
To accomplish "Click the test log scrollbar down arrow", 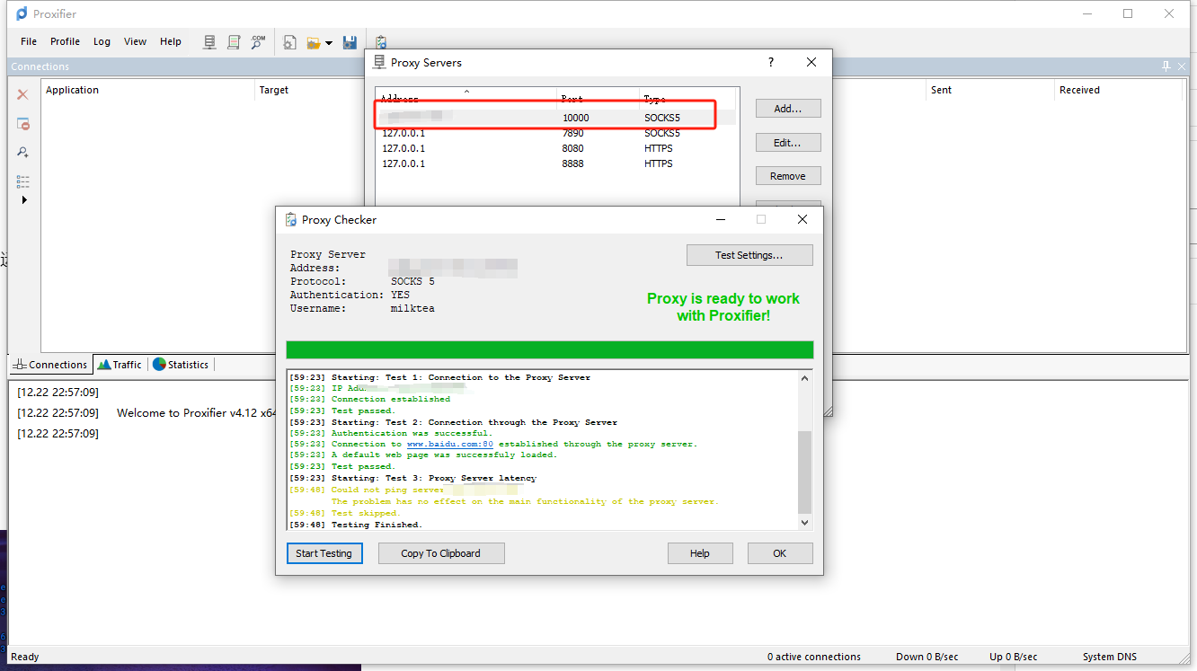I will point(804,522).
